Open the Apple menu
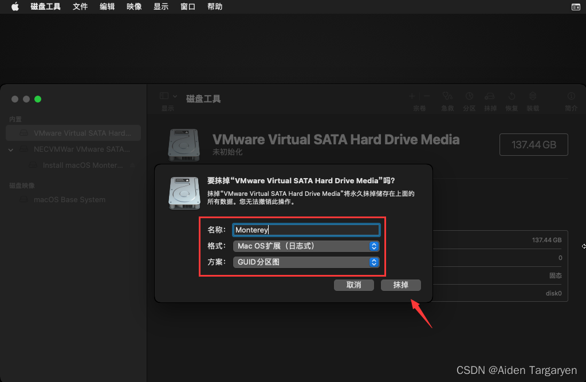 pyautogui.click(x=15, y=7)
